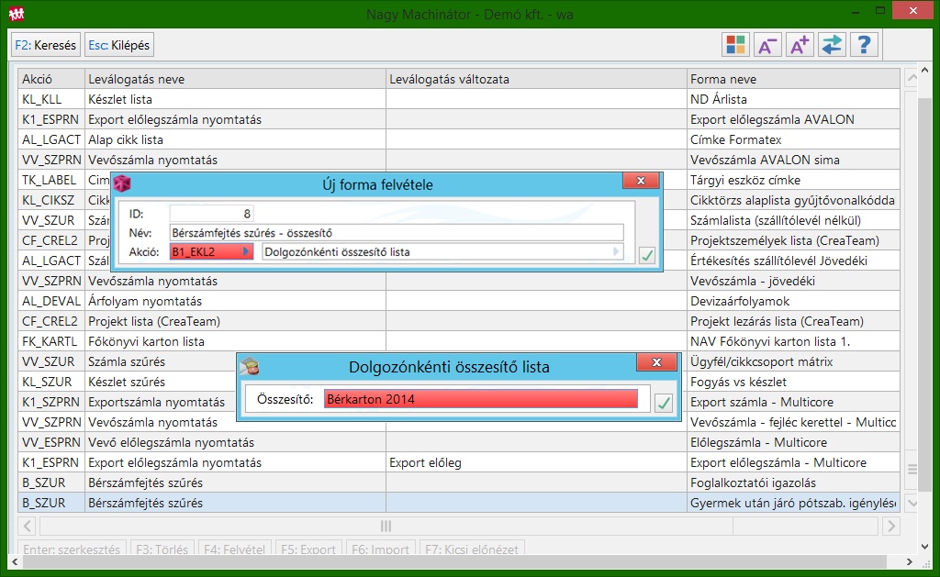Screen dimensions: 940x577
Task: Select the Címke Formatex cell
Action: point(793,139)
